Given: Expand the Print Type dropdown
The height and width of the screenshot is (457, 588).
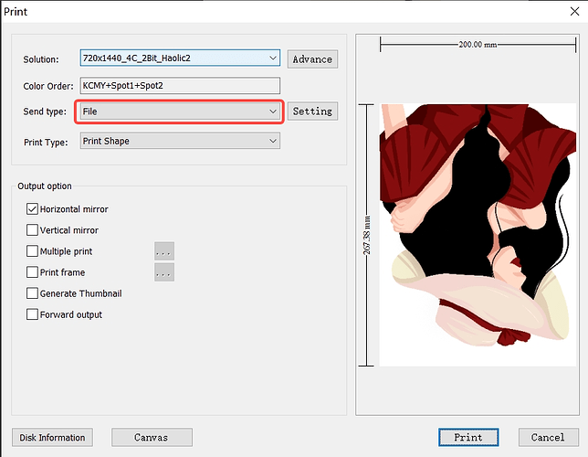Looking at the screenshot, I should point(180,141).
